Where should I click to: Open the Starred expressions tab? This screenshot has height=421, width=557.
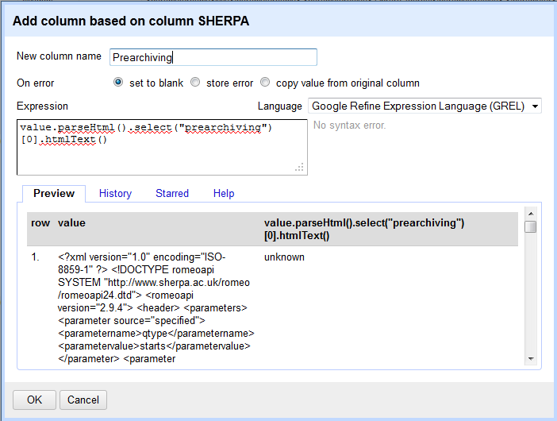pyautogui.click(x=172, y=194)
